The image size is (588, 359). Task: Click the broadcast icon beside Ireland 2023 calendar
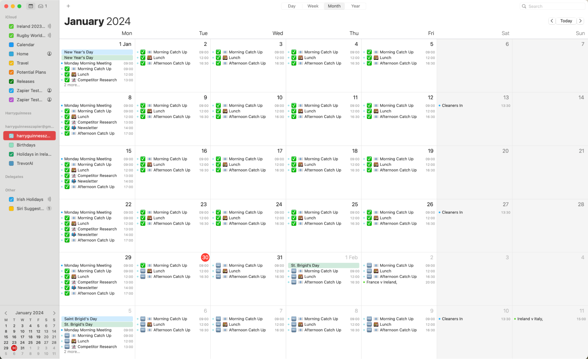pos(49,26)
